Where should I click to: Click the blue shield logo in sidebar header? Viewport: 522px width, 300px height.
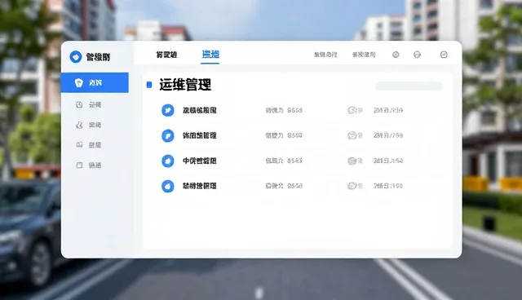[x=76, y=57]
